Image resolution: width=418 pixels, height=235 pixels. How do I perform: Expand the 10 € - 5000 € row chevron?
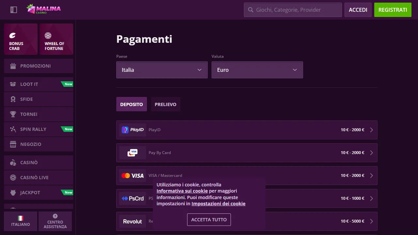[371, 221]
